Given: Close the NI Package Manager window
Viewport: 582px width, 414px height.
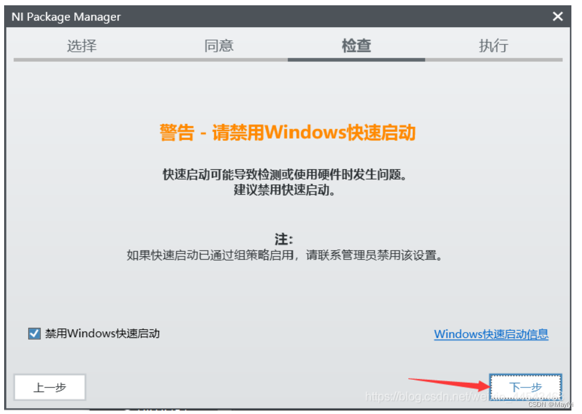Looking at the screenshot, I should point(557,17).
